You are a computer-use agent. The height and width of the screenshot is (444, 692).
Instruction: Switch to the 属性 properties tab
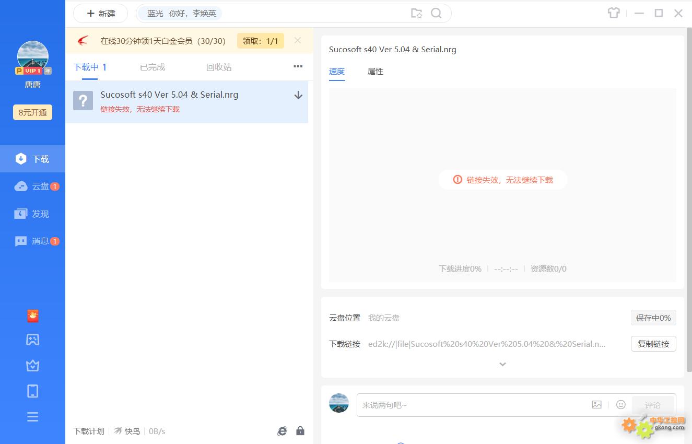coord(376,72)
